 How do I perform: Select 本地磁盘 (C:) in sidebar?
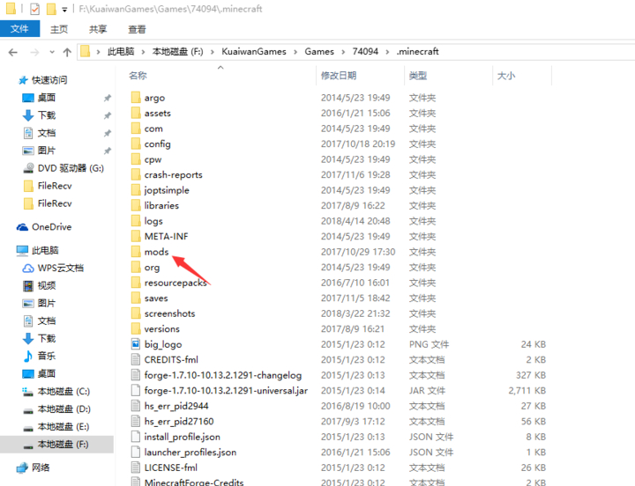63,392
